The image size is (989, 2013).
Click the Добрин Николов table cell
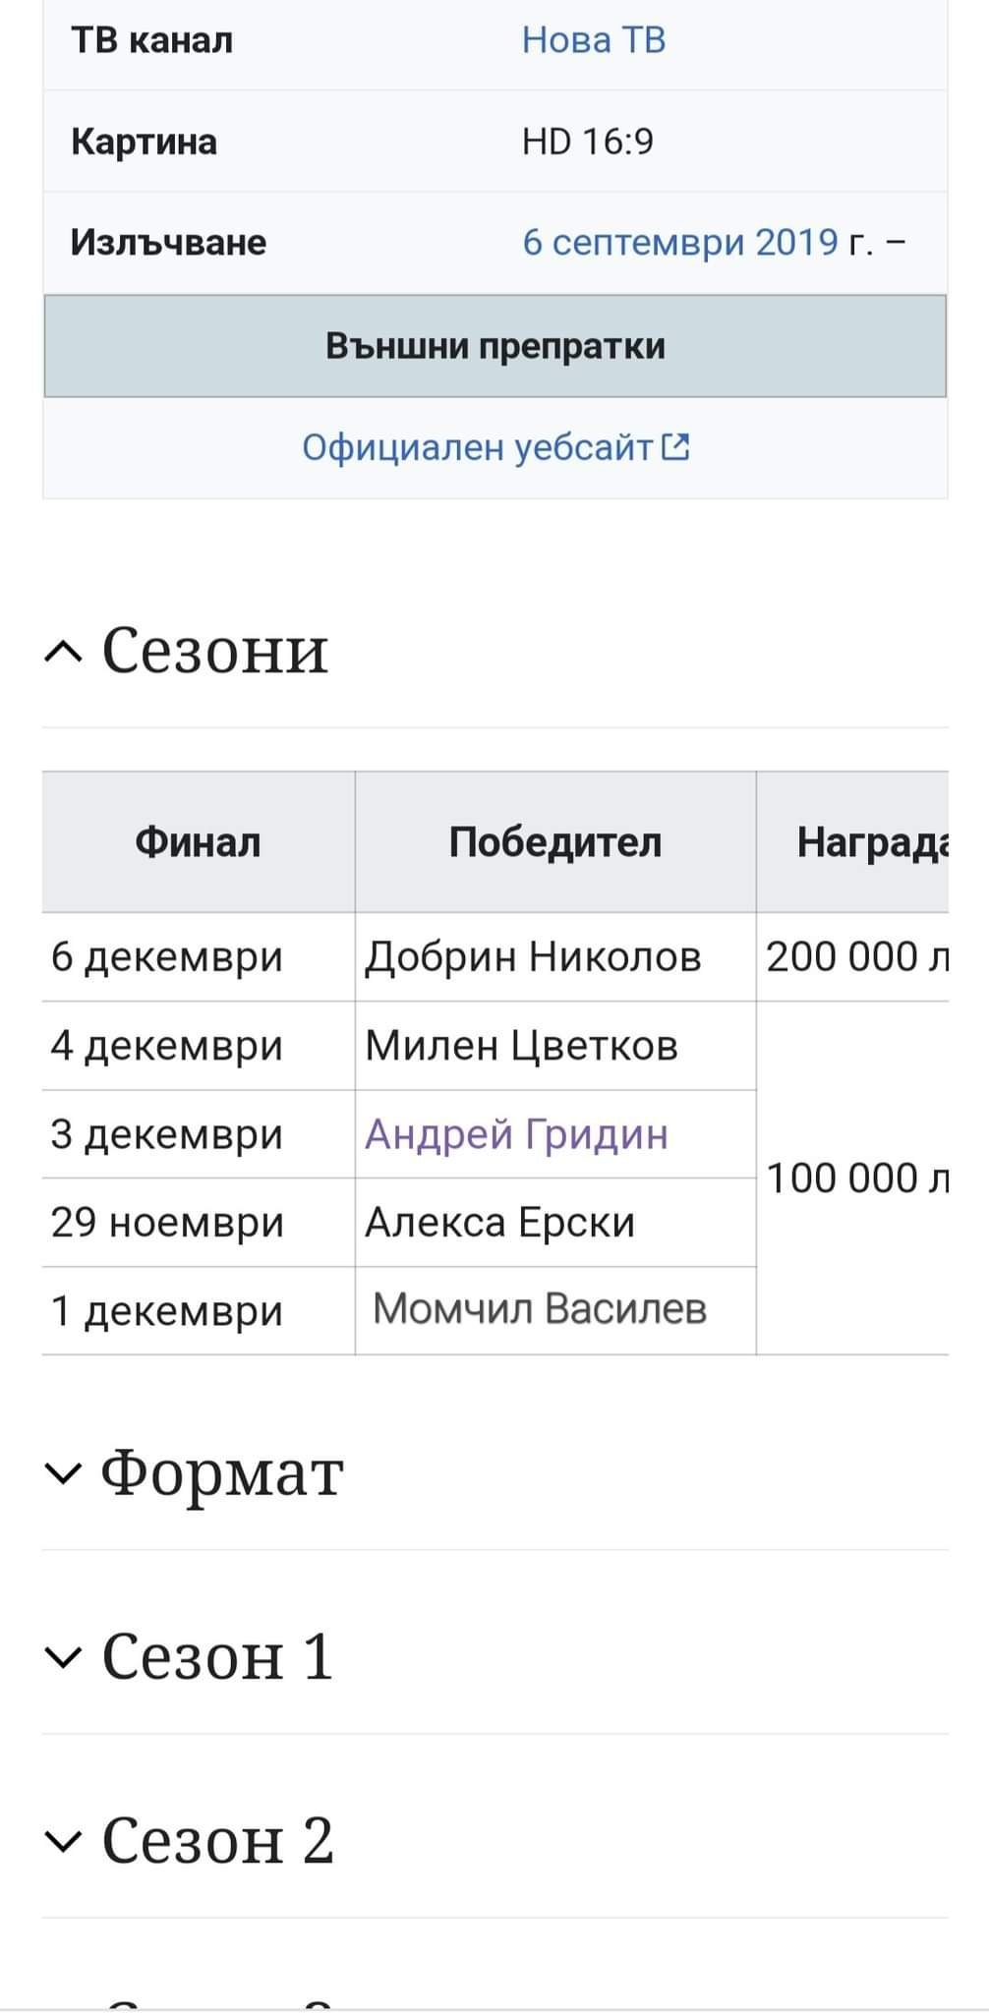click(x=533, y=956)
